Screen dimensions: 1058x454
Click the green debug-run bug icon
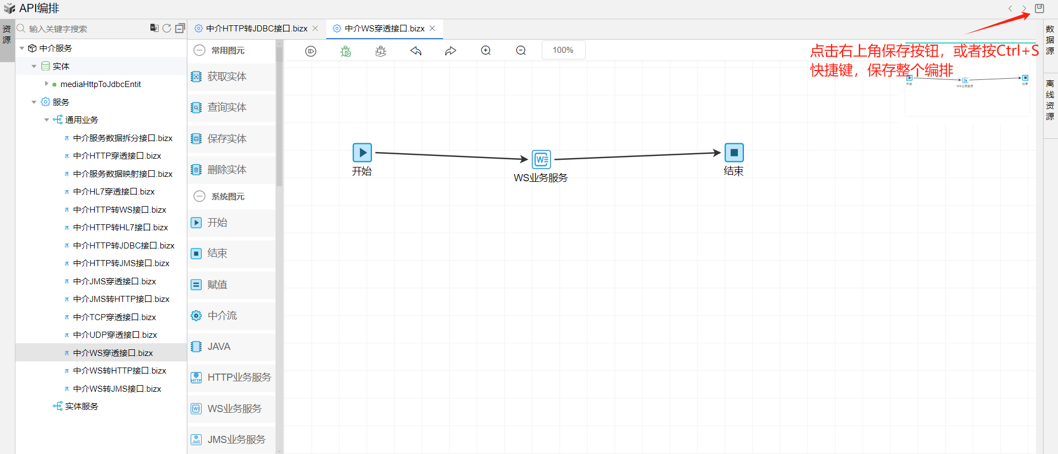pyautogui.click(x=346, y=51)
